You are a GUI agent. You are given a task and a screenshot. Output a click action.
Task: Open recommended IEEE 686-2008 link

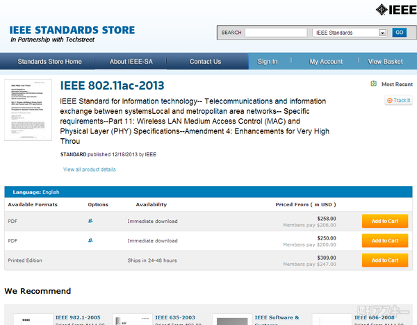click(374, 317)
